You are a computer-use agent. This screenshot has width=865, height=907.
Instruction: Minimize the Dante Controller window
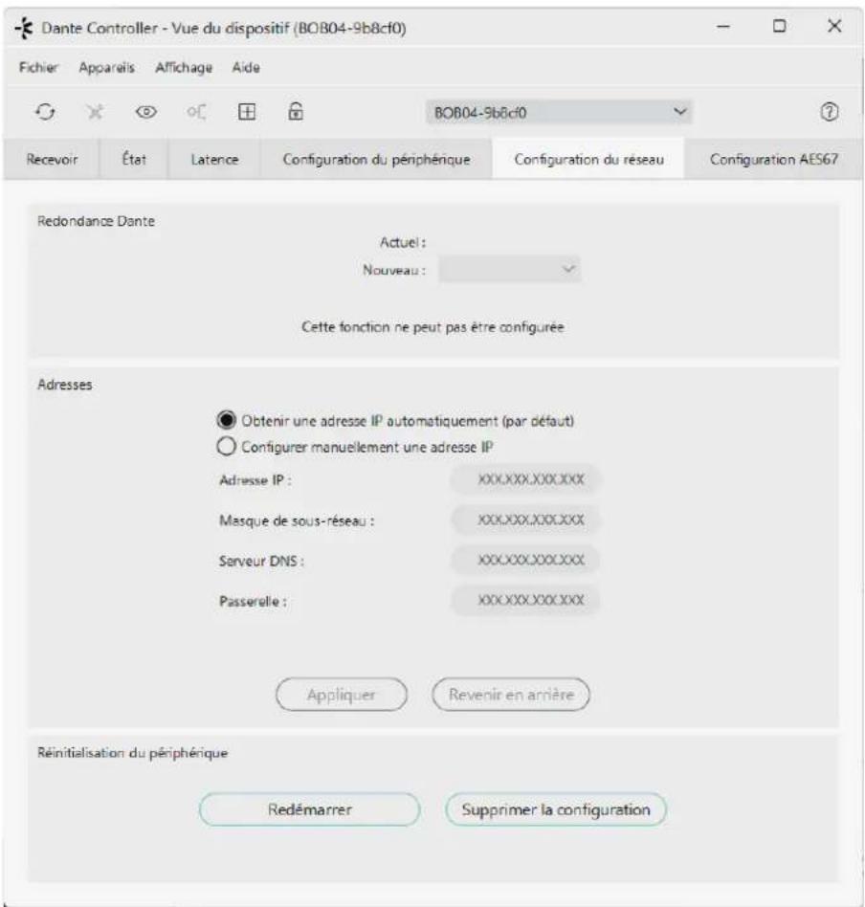pyautogui.click(x=723, y=26)
